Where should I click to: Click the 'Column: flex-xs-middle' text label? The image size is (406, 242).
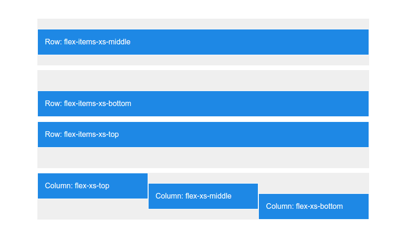pyautogui.click(x=193, y=196)
